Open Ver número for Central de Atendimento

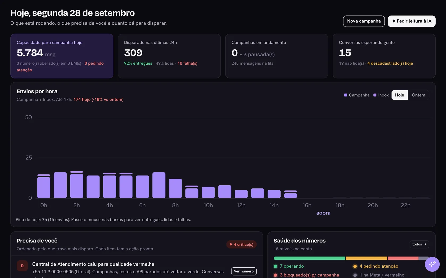point(244,271)
